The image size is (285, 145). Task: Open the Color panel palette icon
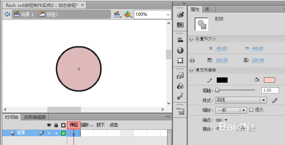click(180, 14)
